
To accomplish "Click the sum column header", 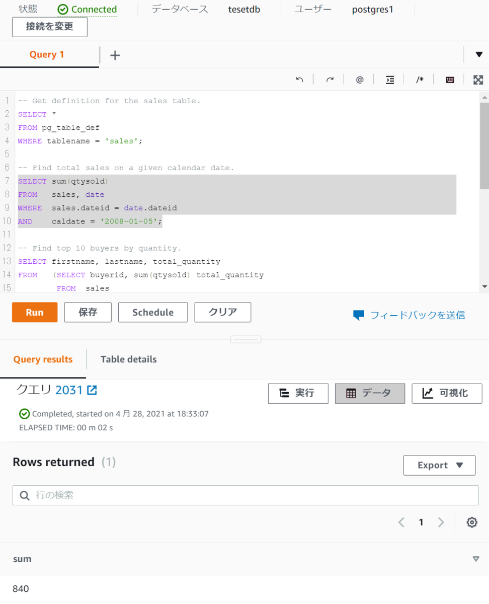I will pos(22,559).
